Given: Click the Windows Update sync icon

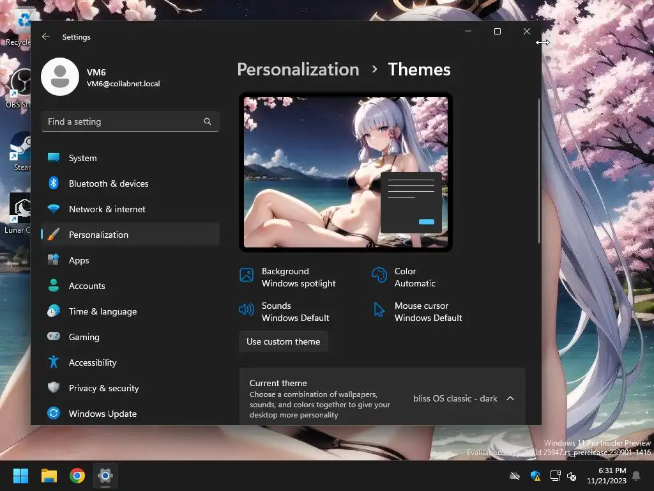Looking at the screenshot, I should coord(54,414).
